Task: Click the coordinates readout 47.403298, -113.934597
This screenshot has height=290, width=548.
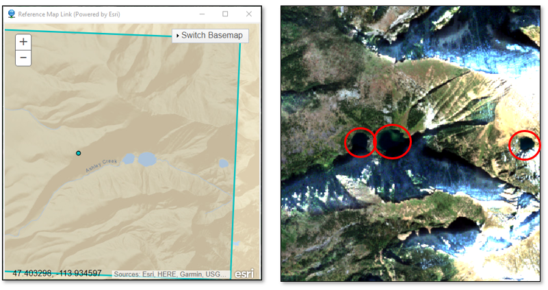Action: coord(57,273)
